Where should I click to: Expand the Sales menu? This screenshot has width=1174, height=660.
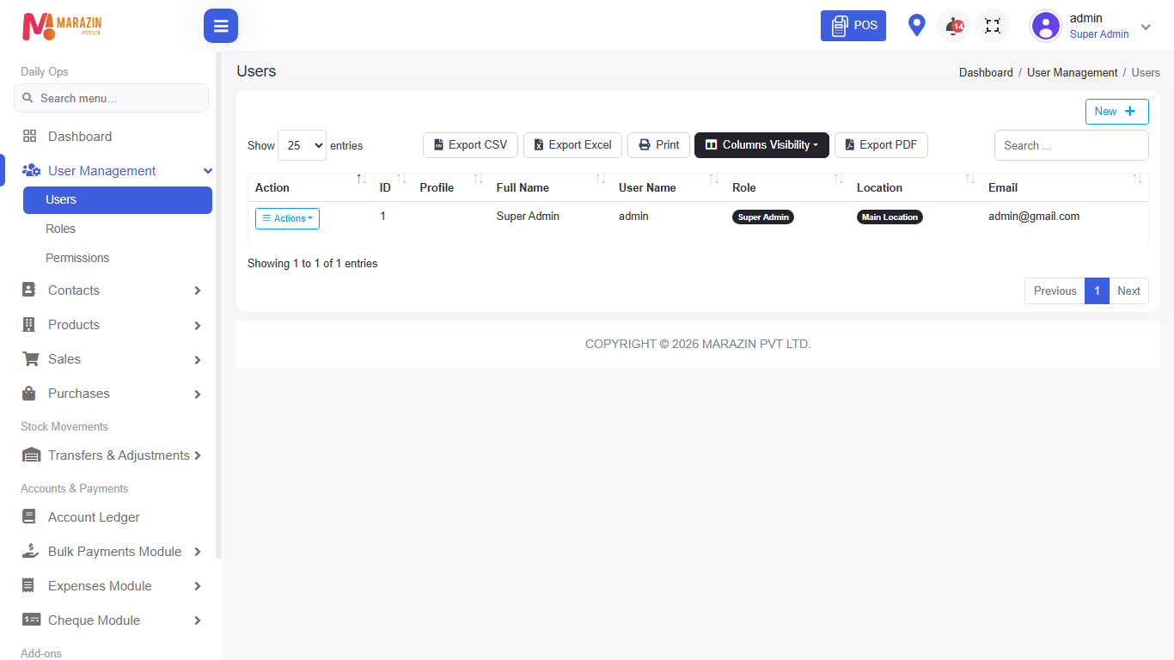[111, 359]
